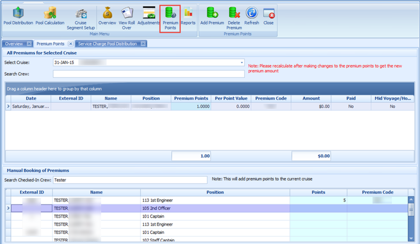Select the Amount cell $0.00 in the row
This screenshot has height=244, width=420.
(x=311, y=106)
